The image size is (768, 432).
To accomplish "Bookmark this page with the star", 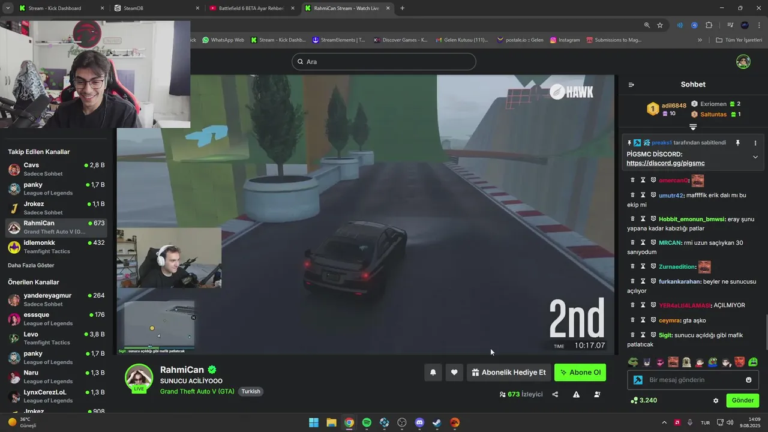I will coord(660,25).
